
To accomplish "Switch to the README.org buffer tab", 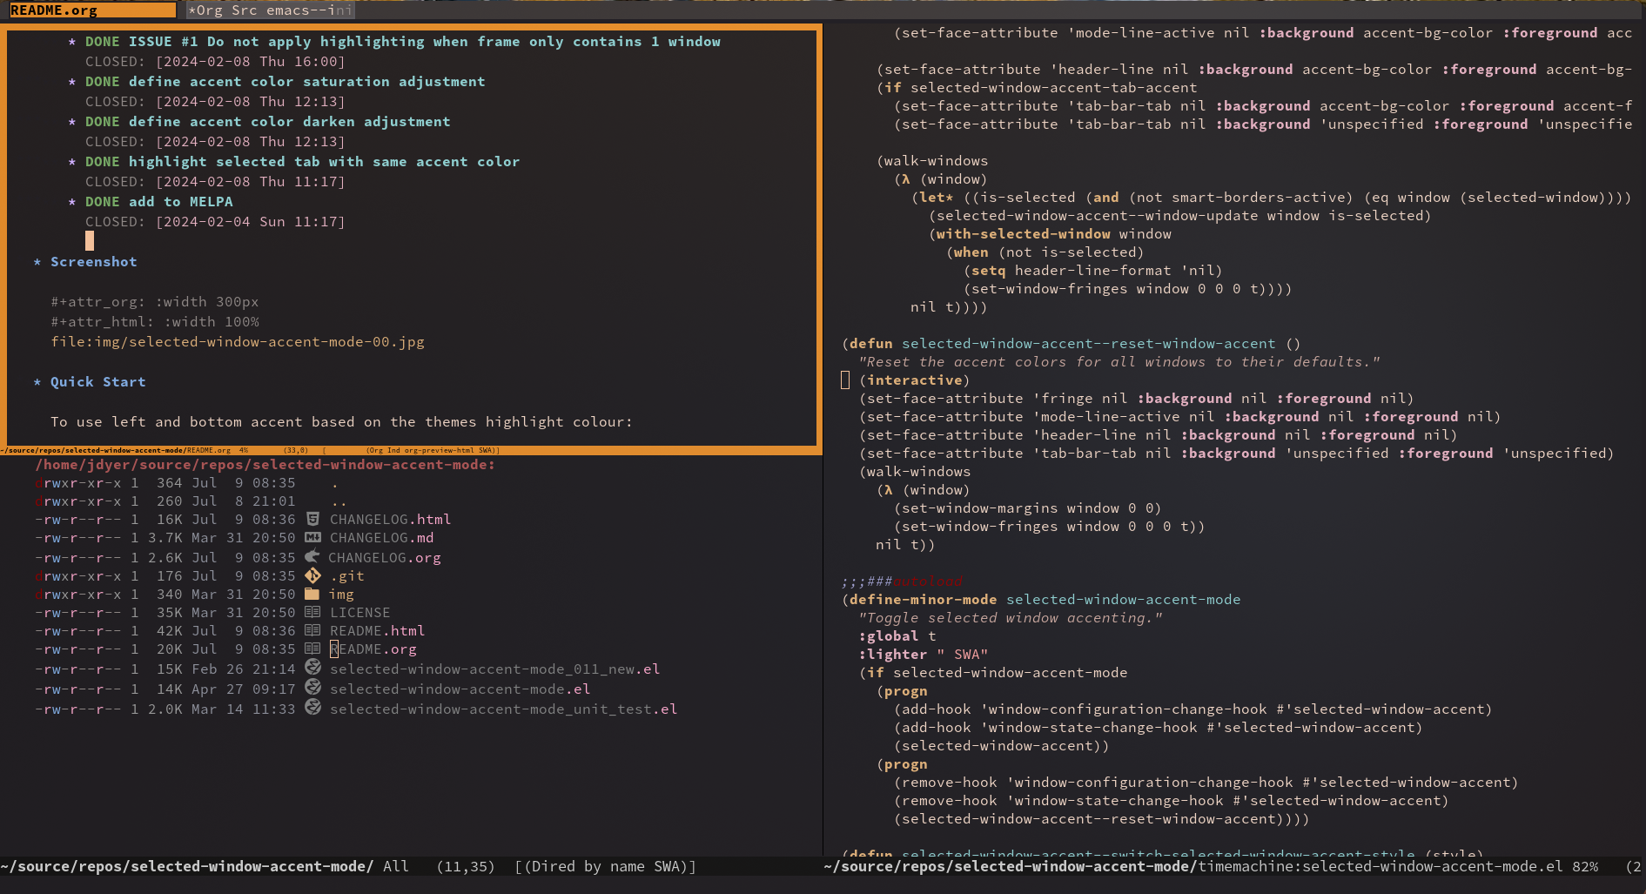I will pyautogui.click(x=55, y=10).
